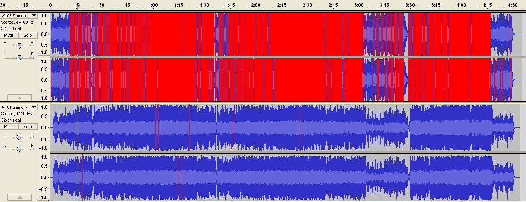The width and height of the screenshot is (526, 202).
Task: Close the 03 Samurai track
Action: tap(3, 16)
